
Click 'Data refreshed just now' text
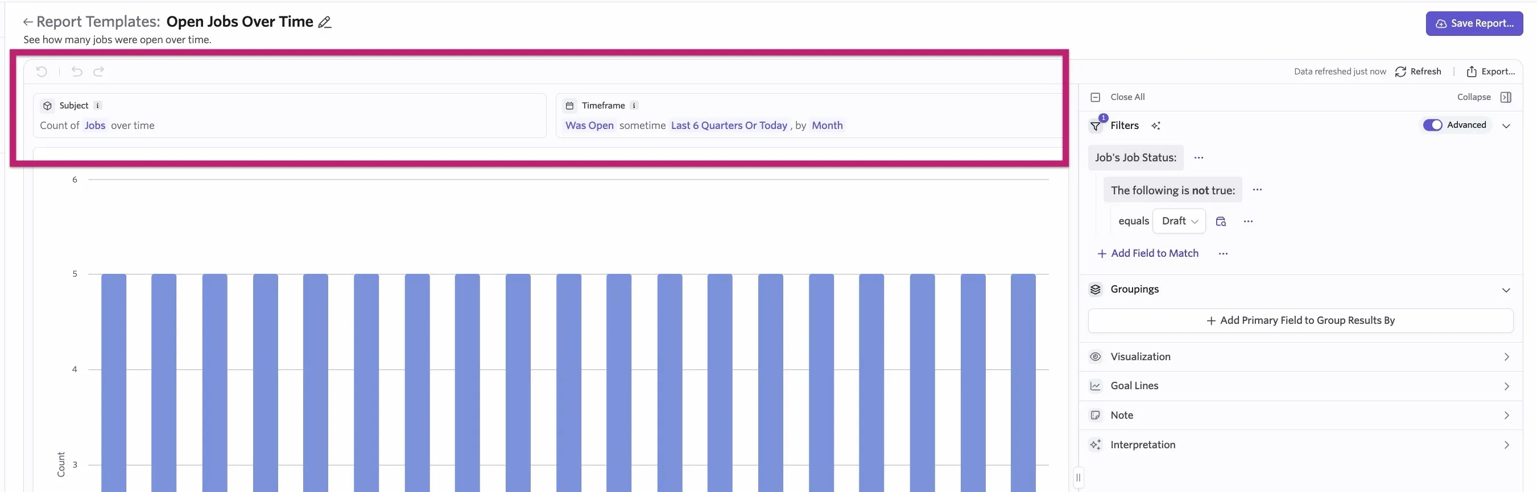pos(1340,72)
